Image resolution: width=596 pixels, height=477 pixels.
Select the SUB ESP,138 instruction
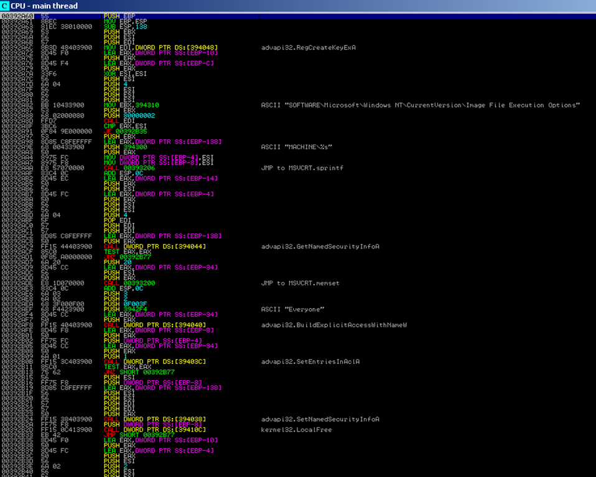(x=125, y=27)
